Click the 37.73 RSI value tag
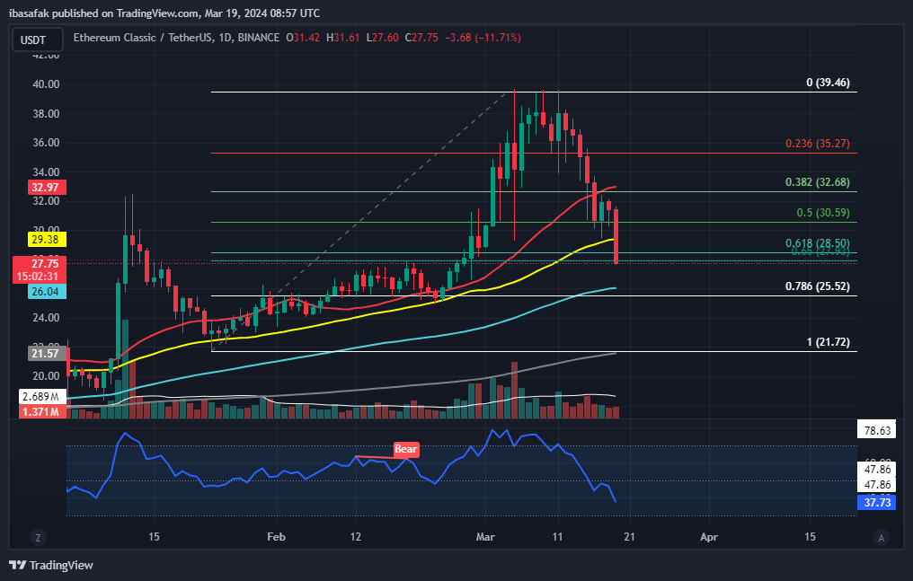913x581 pixels. [877, 503]
